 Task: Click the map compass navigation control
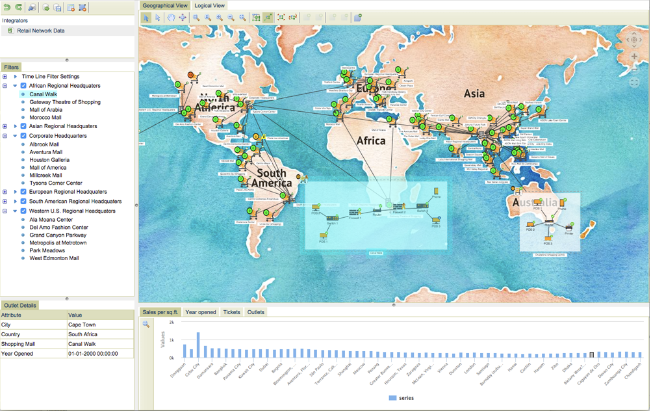(x=634, y=40)
